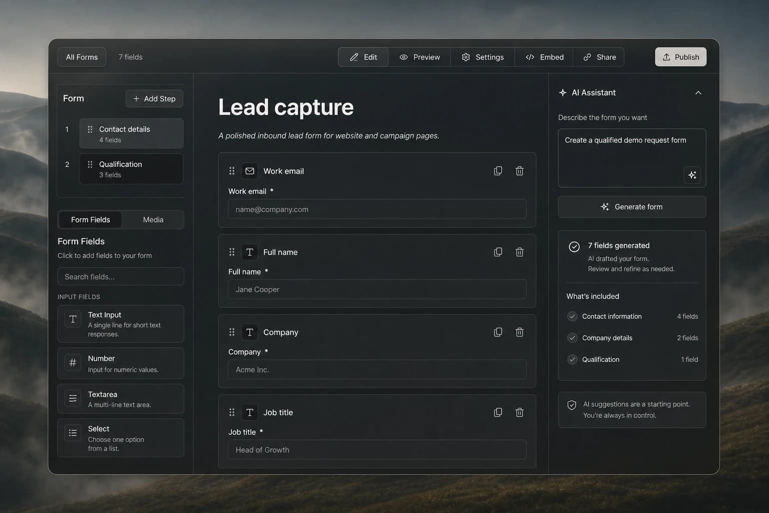Screen dimensions: 769x513
Task: Click the 7 fields generated checkmark icon
Action: (x=574, y=246)
